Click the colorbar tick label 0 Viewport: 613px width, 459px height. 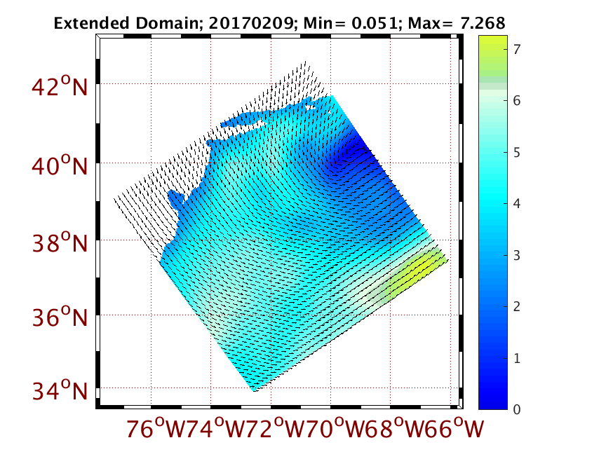(x=517, y=409)
